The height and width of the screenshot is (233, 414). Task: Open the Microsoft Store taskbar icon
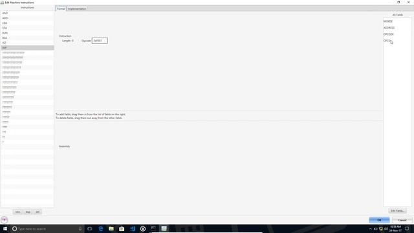pos(122,228)
